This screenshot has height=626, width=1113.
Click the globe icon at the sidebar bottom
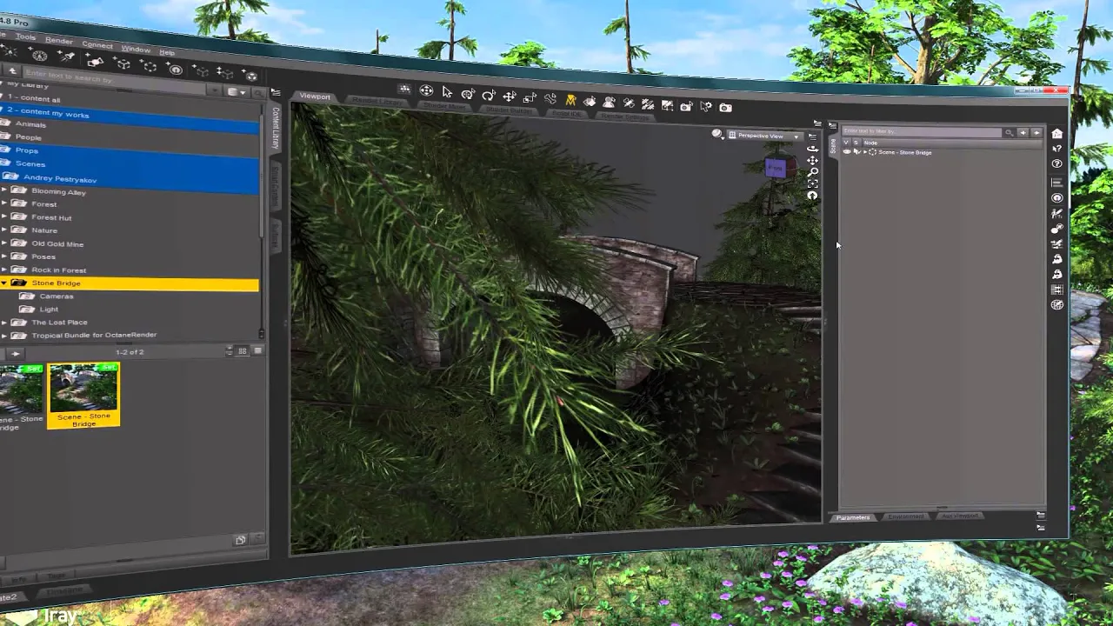click(x=1057, y=304)
